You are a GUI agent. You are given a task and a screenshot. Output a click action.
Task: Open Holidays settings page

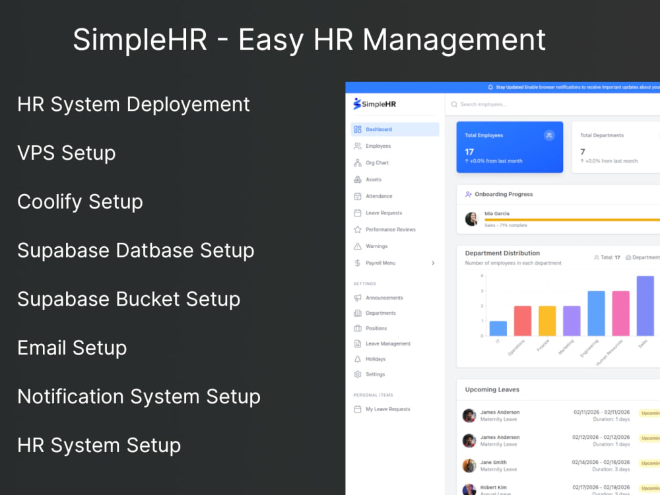point(395,359)
